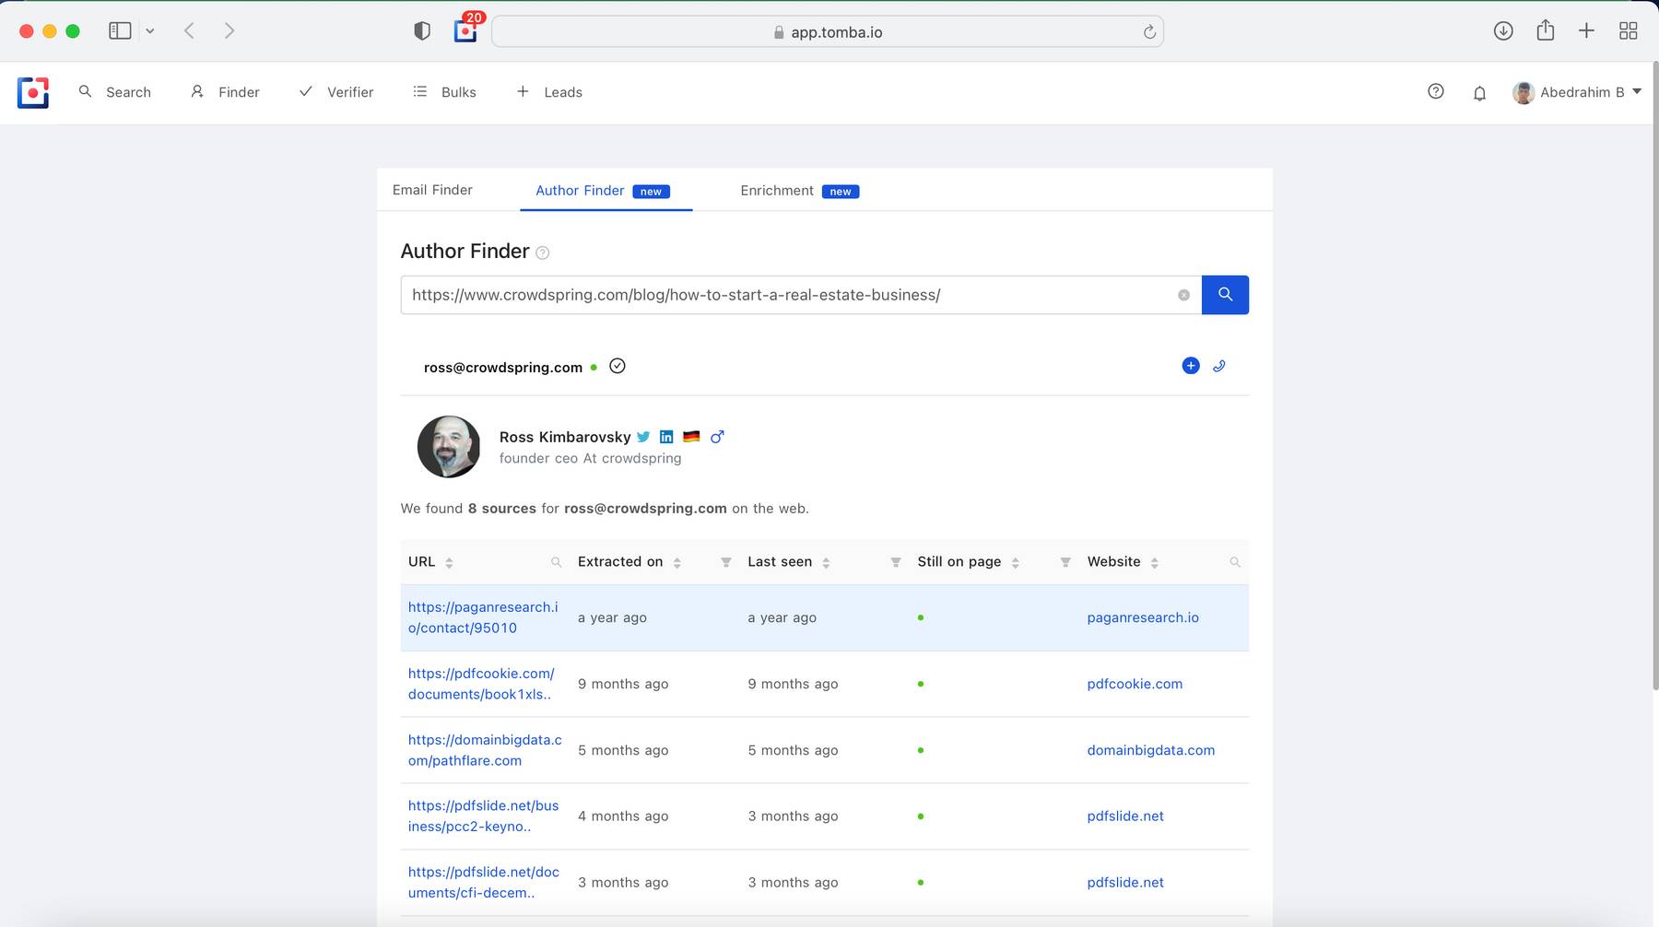This screenshot has width=1659, height=927.
Task: Click the Tomba logo icon in the navbar
Action: coord(33,92)
